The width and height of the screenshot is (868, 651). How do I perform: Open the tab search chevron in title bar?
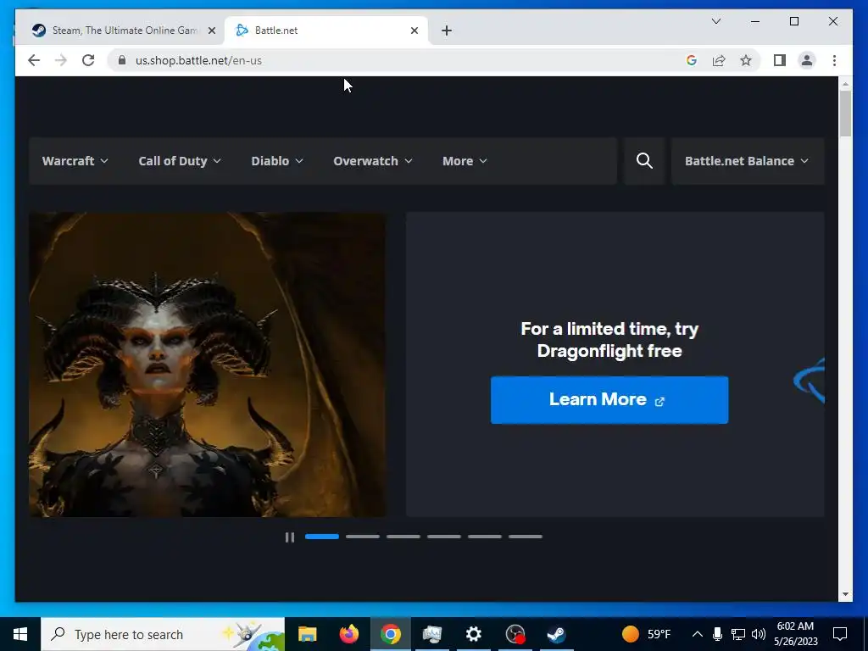tap(716, 21)
